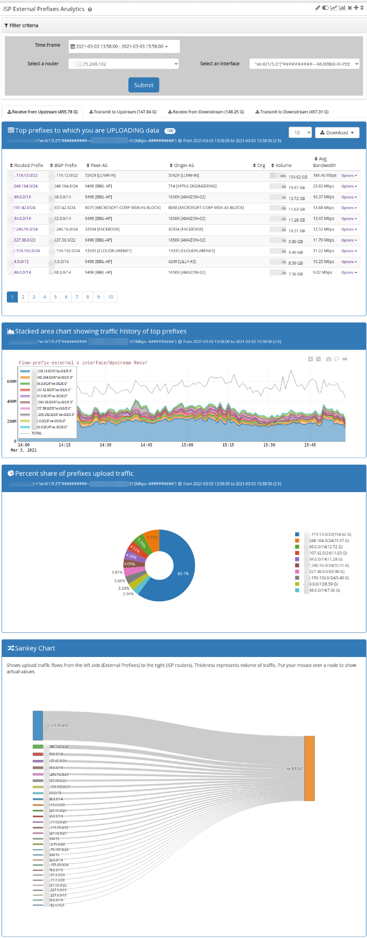Click the bar chart icon in the header
This screenshot has width=367, height=938.
[x=342, y=8]
